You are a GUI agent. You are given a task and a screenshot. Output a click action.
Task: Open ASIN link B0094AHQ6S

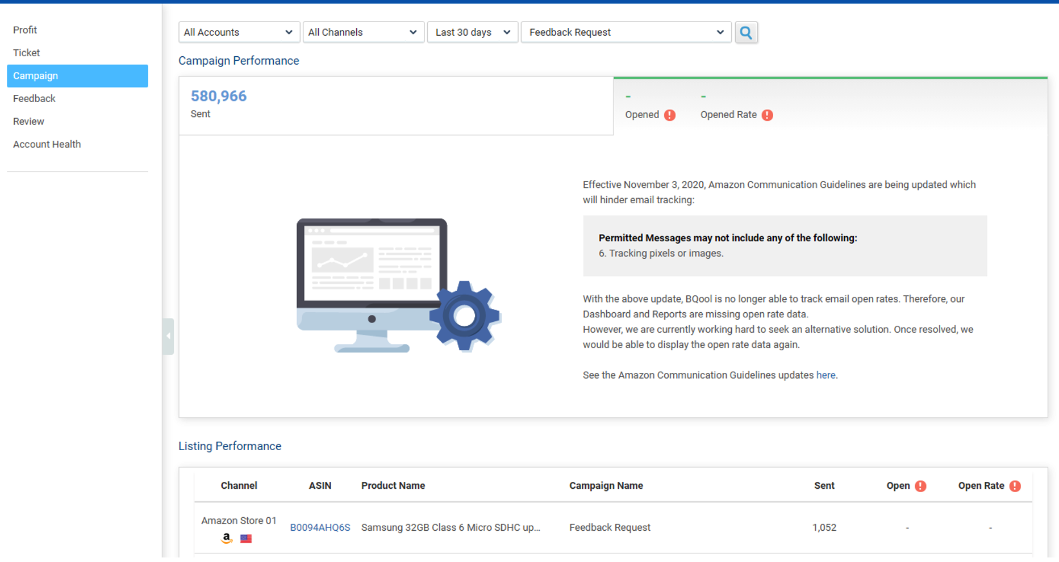click(x=320, y=527)
